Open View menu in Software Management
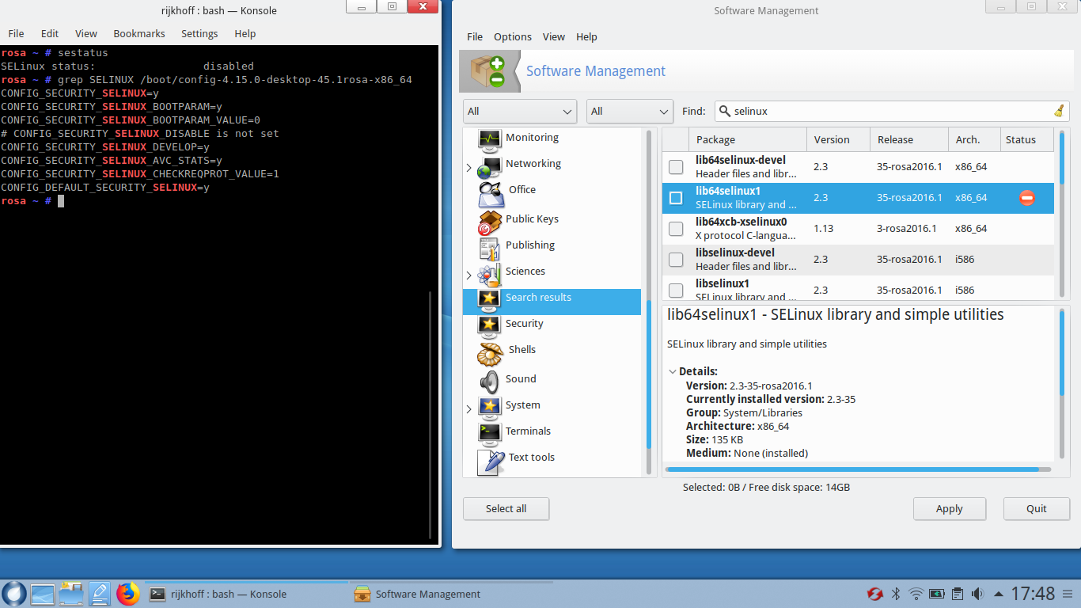Viewport: 1081px width, 608px height. pyautogui.click(x=554, y=36)
